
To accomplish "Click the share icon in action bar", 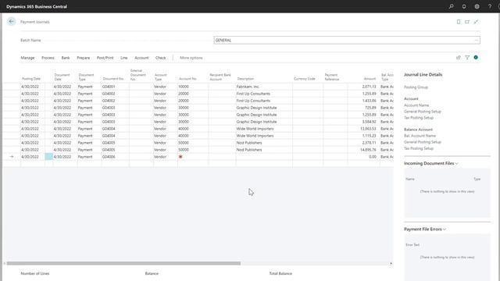I will tap(459, 57).
